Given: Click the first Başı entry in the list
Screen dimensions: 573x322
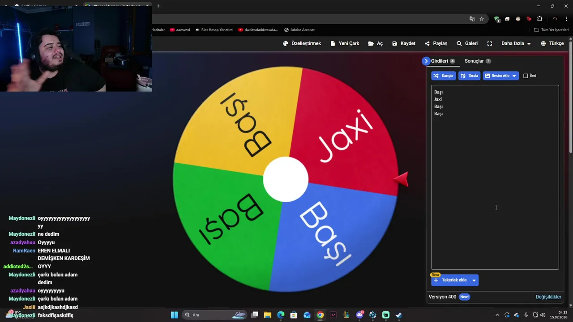Looking at the screenshot, I should point(438,92).
